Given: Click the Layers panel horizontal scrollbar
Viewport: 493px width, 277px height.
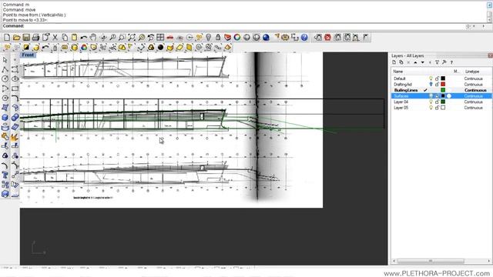Looking at the screenshot, I should (431, 261).
